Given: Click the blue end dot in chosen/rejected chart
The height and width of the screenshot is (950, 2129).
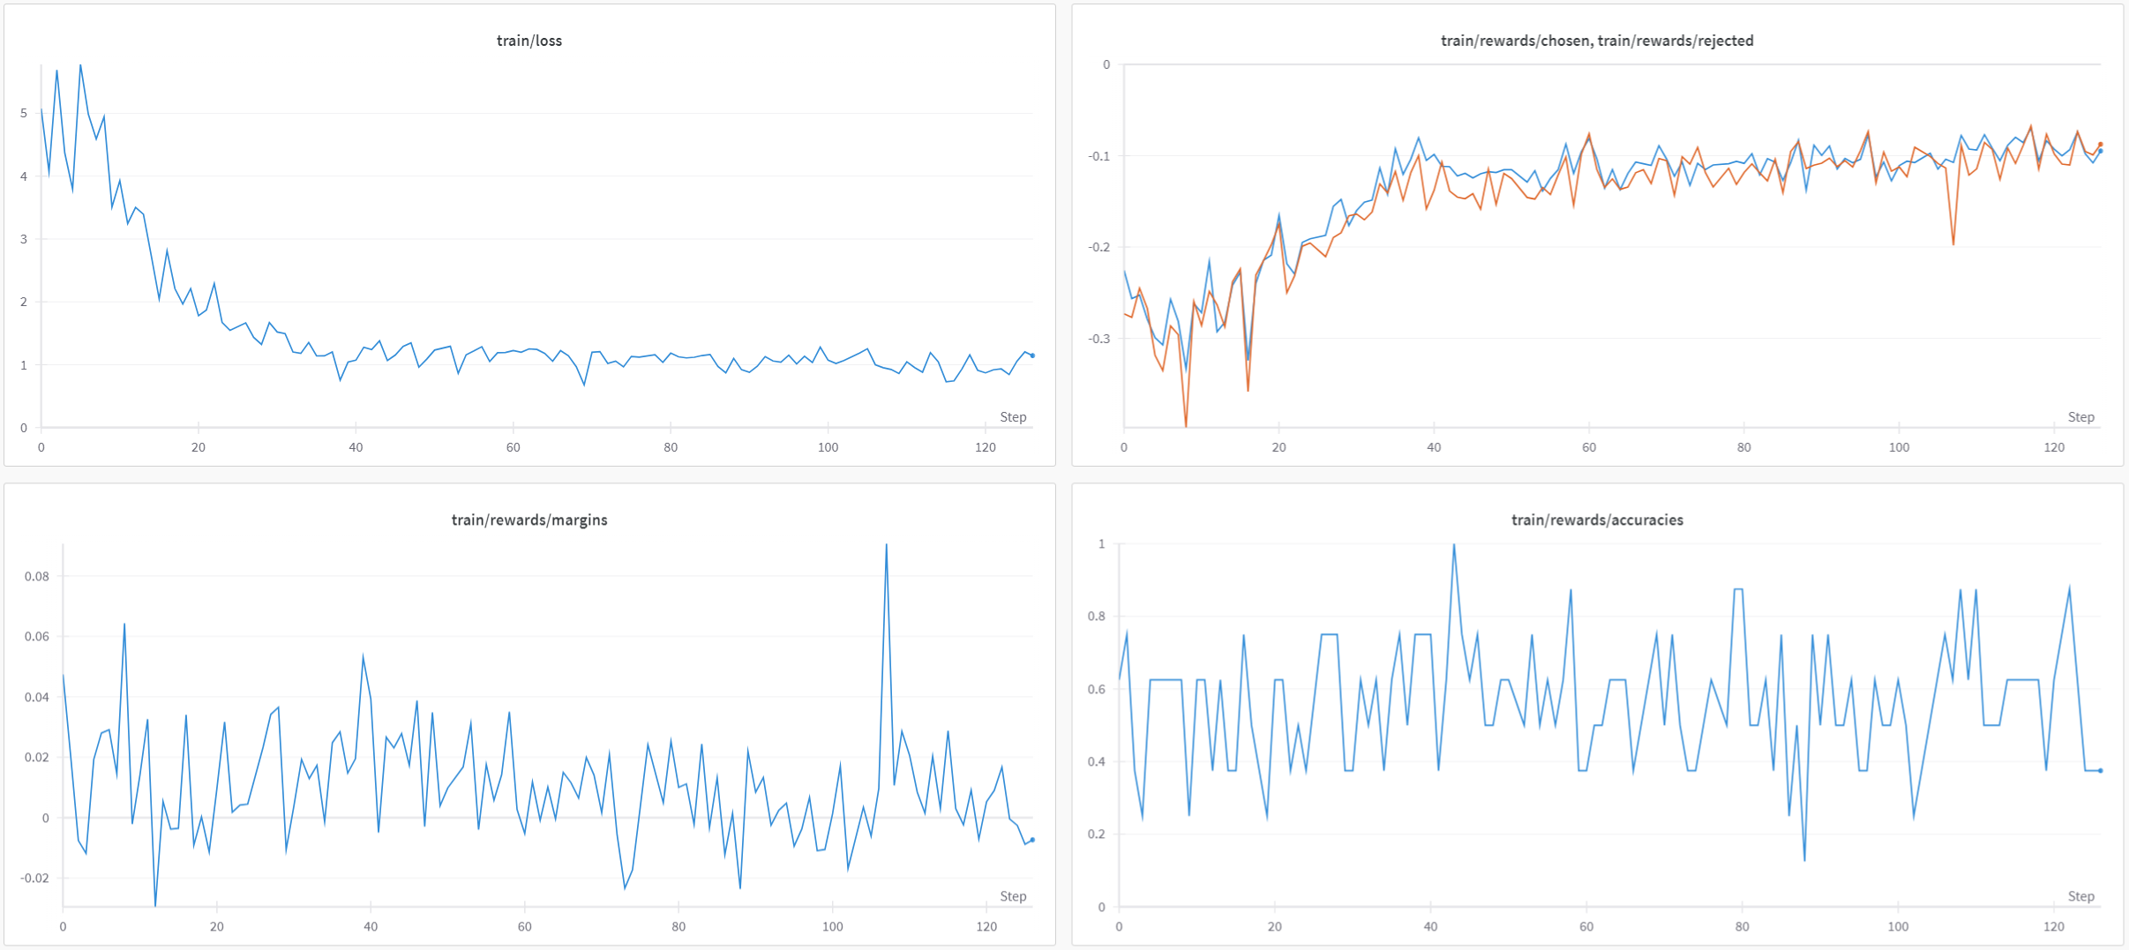Looking at the screenshot, I should [x=2101, y=152].
